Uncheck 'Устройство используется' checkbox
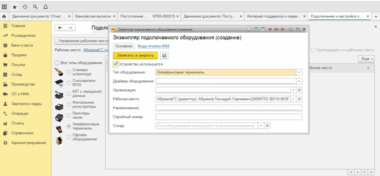Viewport: 380px width, 176px height. click(x=116, y=64)
